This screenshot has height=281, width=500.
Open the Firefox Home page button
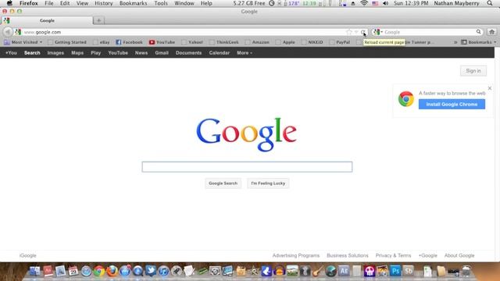(491, 32)
